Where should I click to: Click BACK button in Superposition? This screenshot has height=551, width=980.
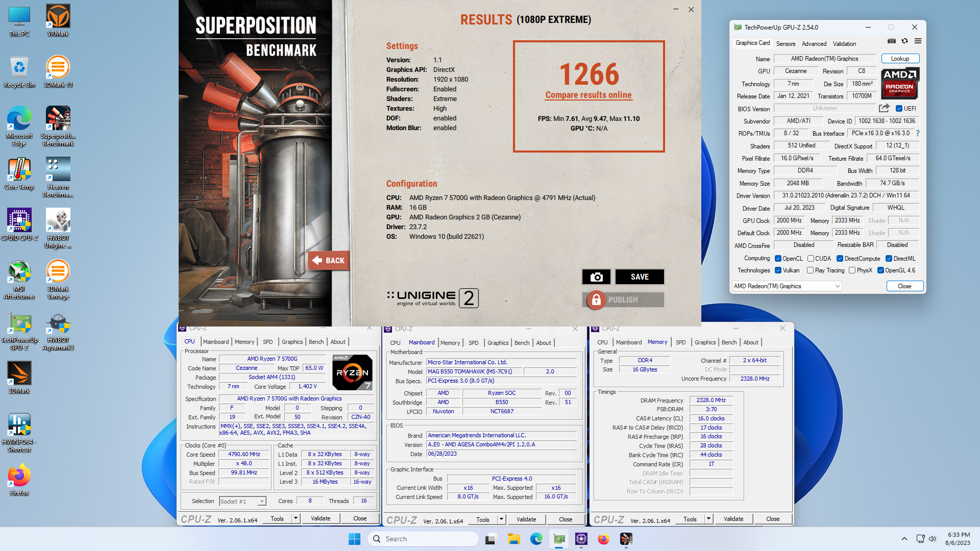point(329,261)
